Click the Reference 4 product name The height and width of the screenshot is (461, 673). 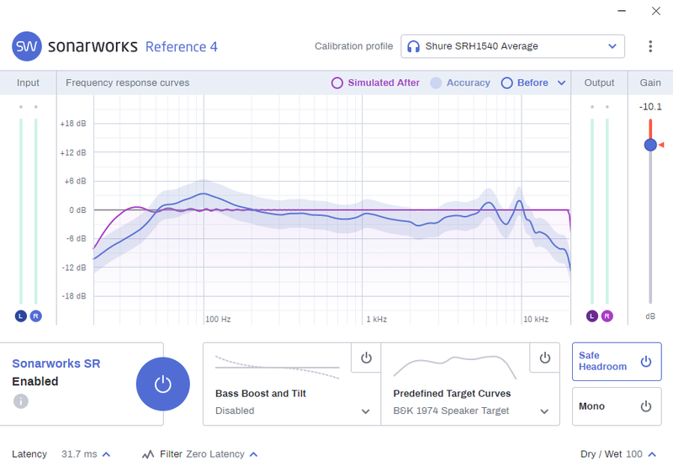(x=182, y=47)
